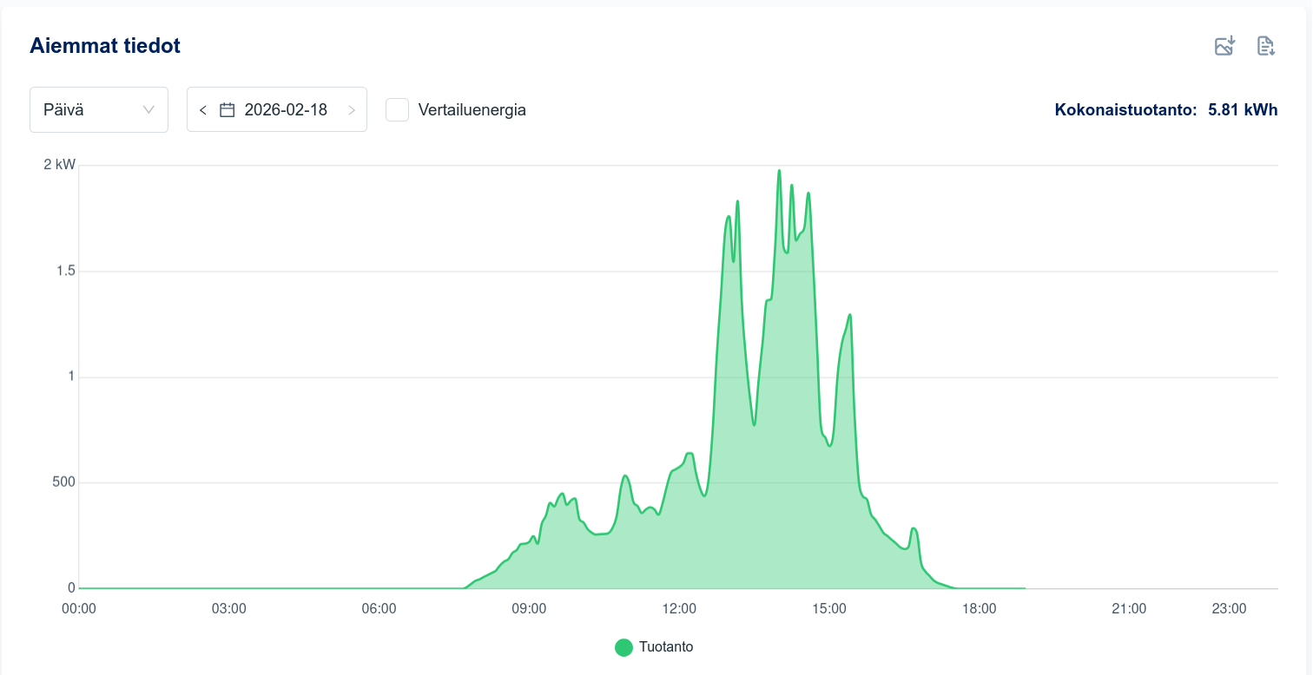The image size is (1313, 675).
Task: Click the 12:00 time axis label
Action: click(679, 609)
